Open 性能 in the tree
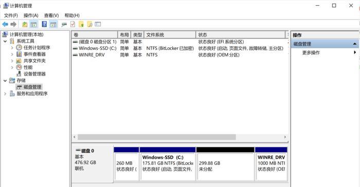The height and width of the screenshot is (187, 360). click(x=28, y=67)
